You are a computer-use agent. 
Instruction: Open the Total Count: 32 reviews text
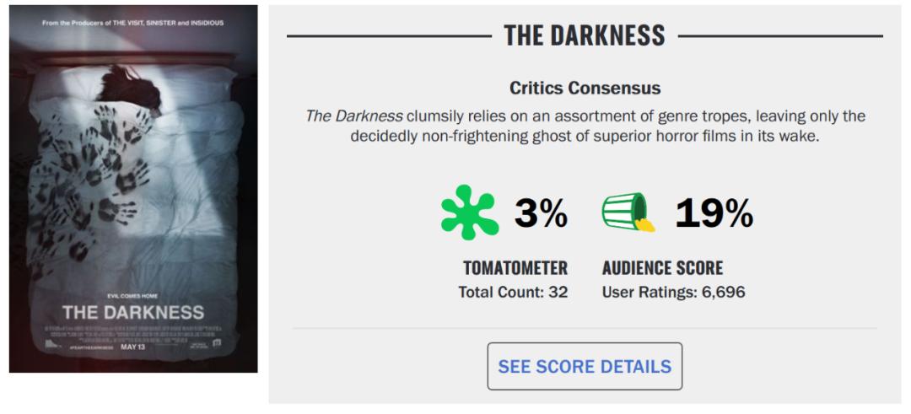[513, 293]
